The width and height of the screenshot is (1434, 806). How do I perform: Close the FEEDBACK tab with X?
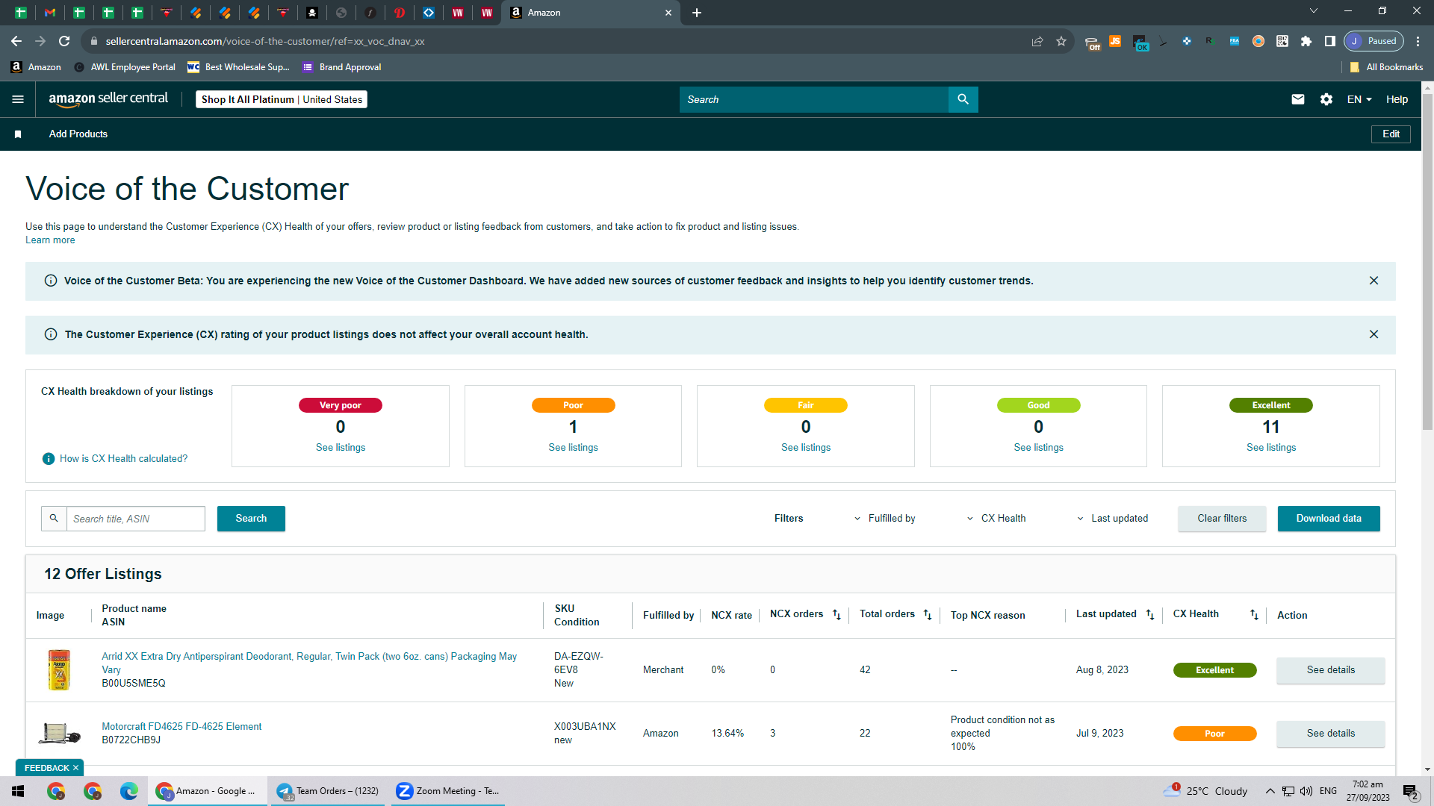(x=75, y=768)
